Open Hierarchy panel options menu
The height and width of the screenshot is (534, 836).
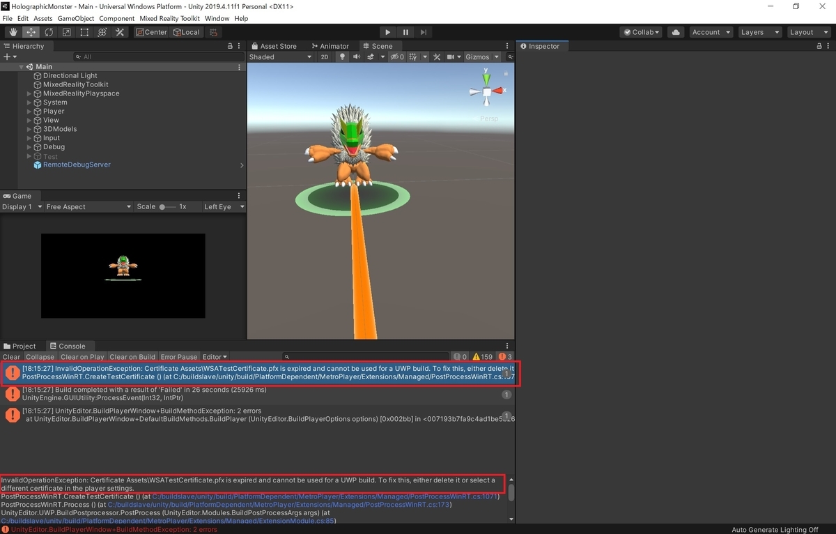point(240,46)
